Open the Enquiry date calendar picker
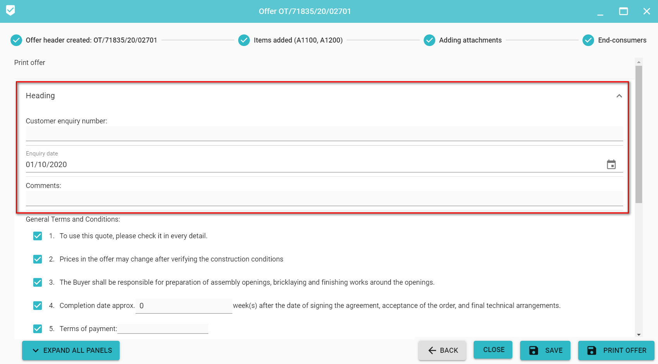This screenshot has height=364, width=658. 611,164
